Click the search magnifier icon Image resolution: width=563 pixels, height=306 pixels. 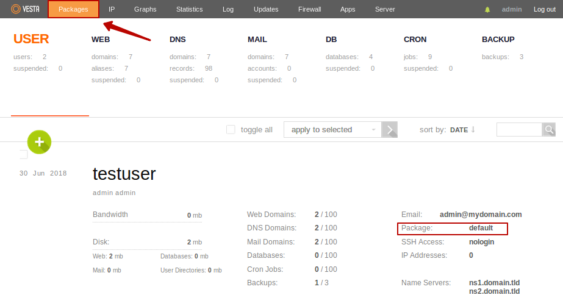(x=549, y=130)
